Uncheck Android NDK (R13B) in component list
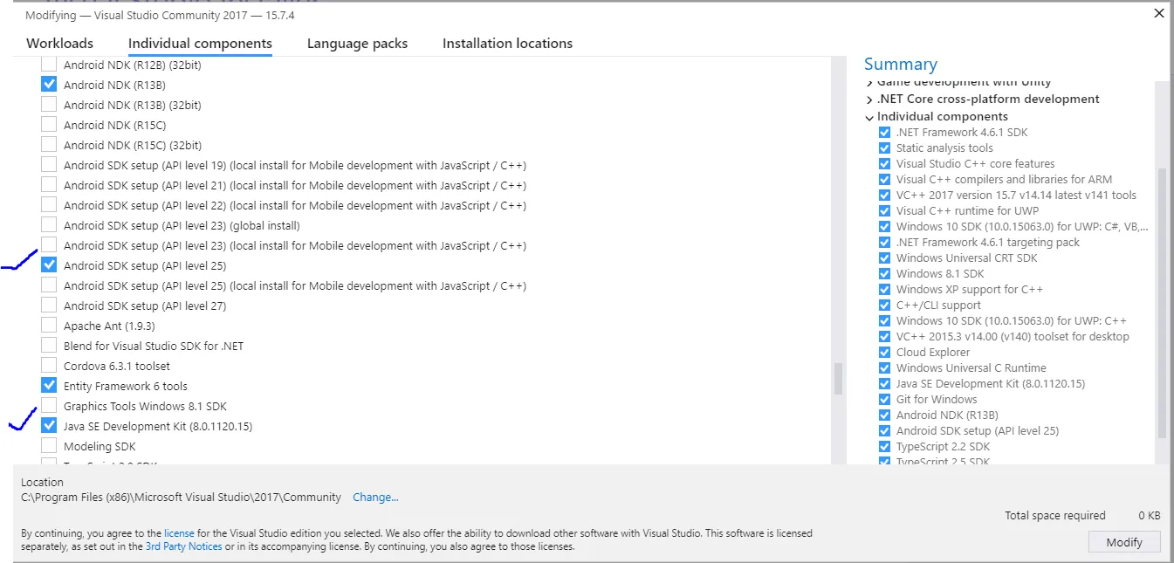Viewport: 1174px width, 563px height. 49,85
